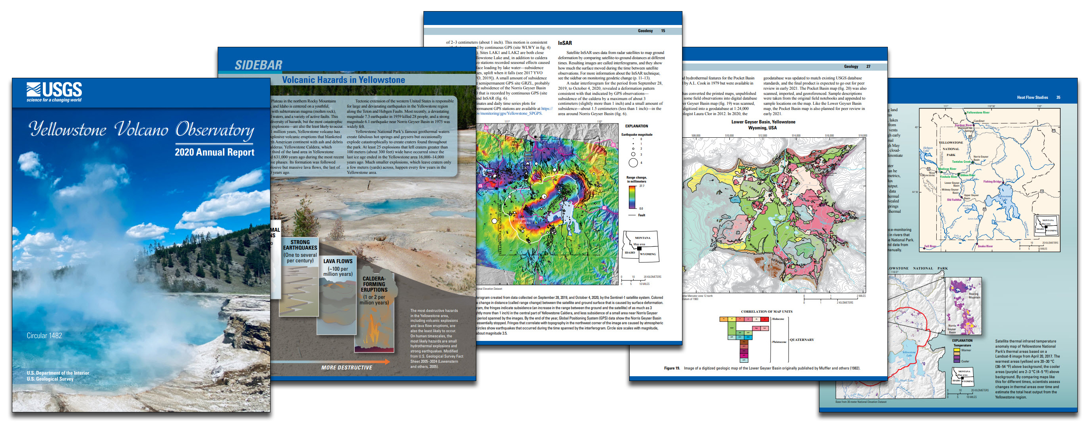The image size is (1090, 431).
Task: Click the InSAR section heading
Action: 564,43
